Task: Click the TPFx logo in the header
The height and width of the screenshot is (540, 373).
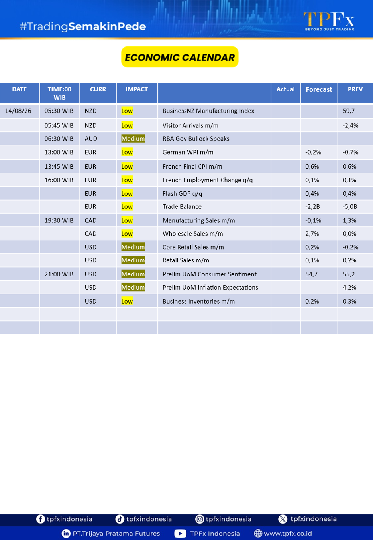Action: (329, 21)
